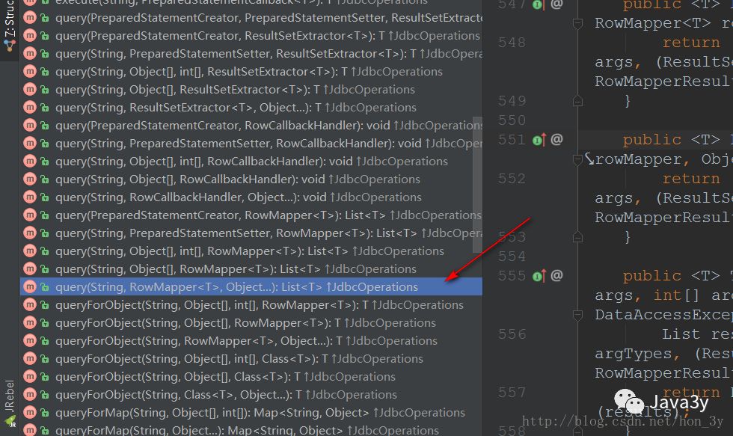Click method icon of queryForObject(String, Object[], int[], Class<T>)
Viewport: 733px width, 436px height.
(x=30, y=359)
